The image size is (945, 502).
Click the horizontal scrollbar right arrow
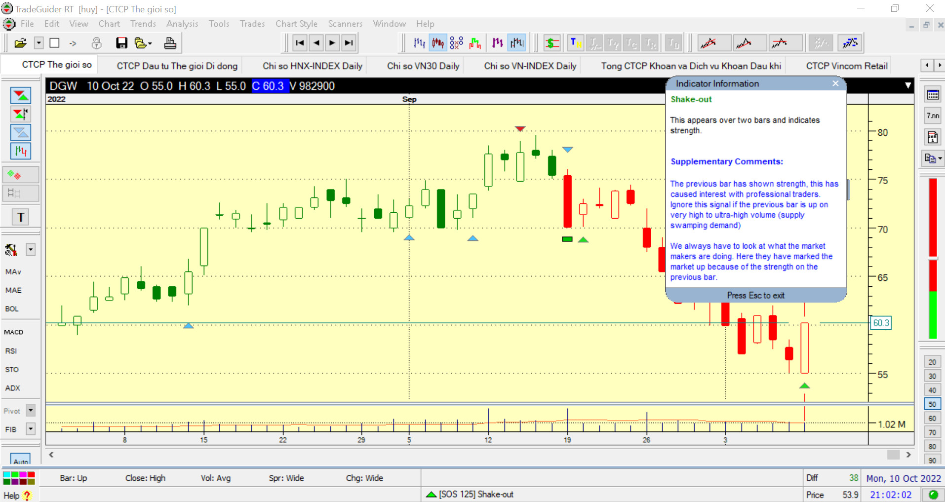click(908, 455)
